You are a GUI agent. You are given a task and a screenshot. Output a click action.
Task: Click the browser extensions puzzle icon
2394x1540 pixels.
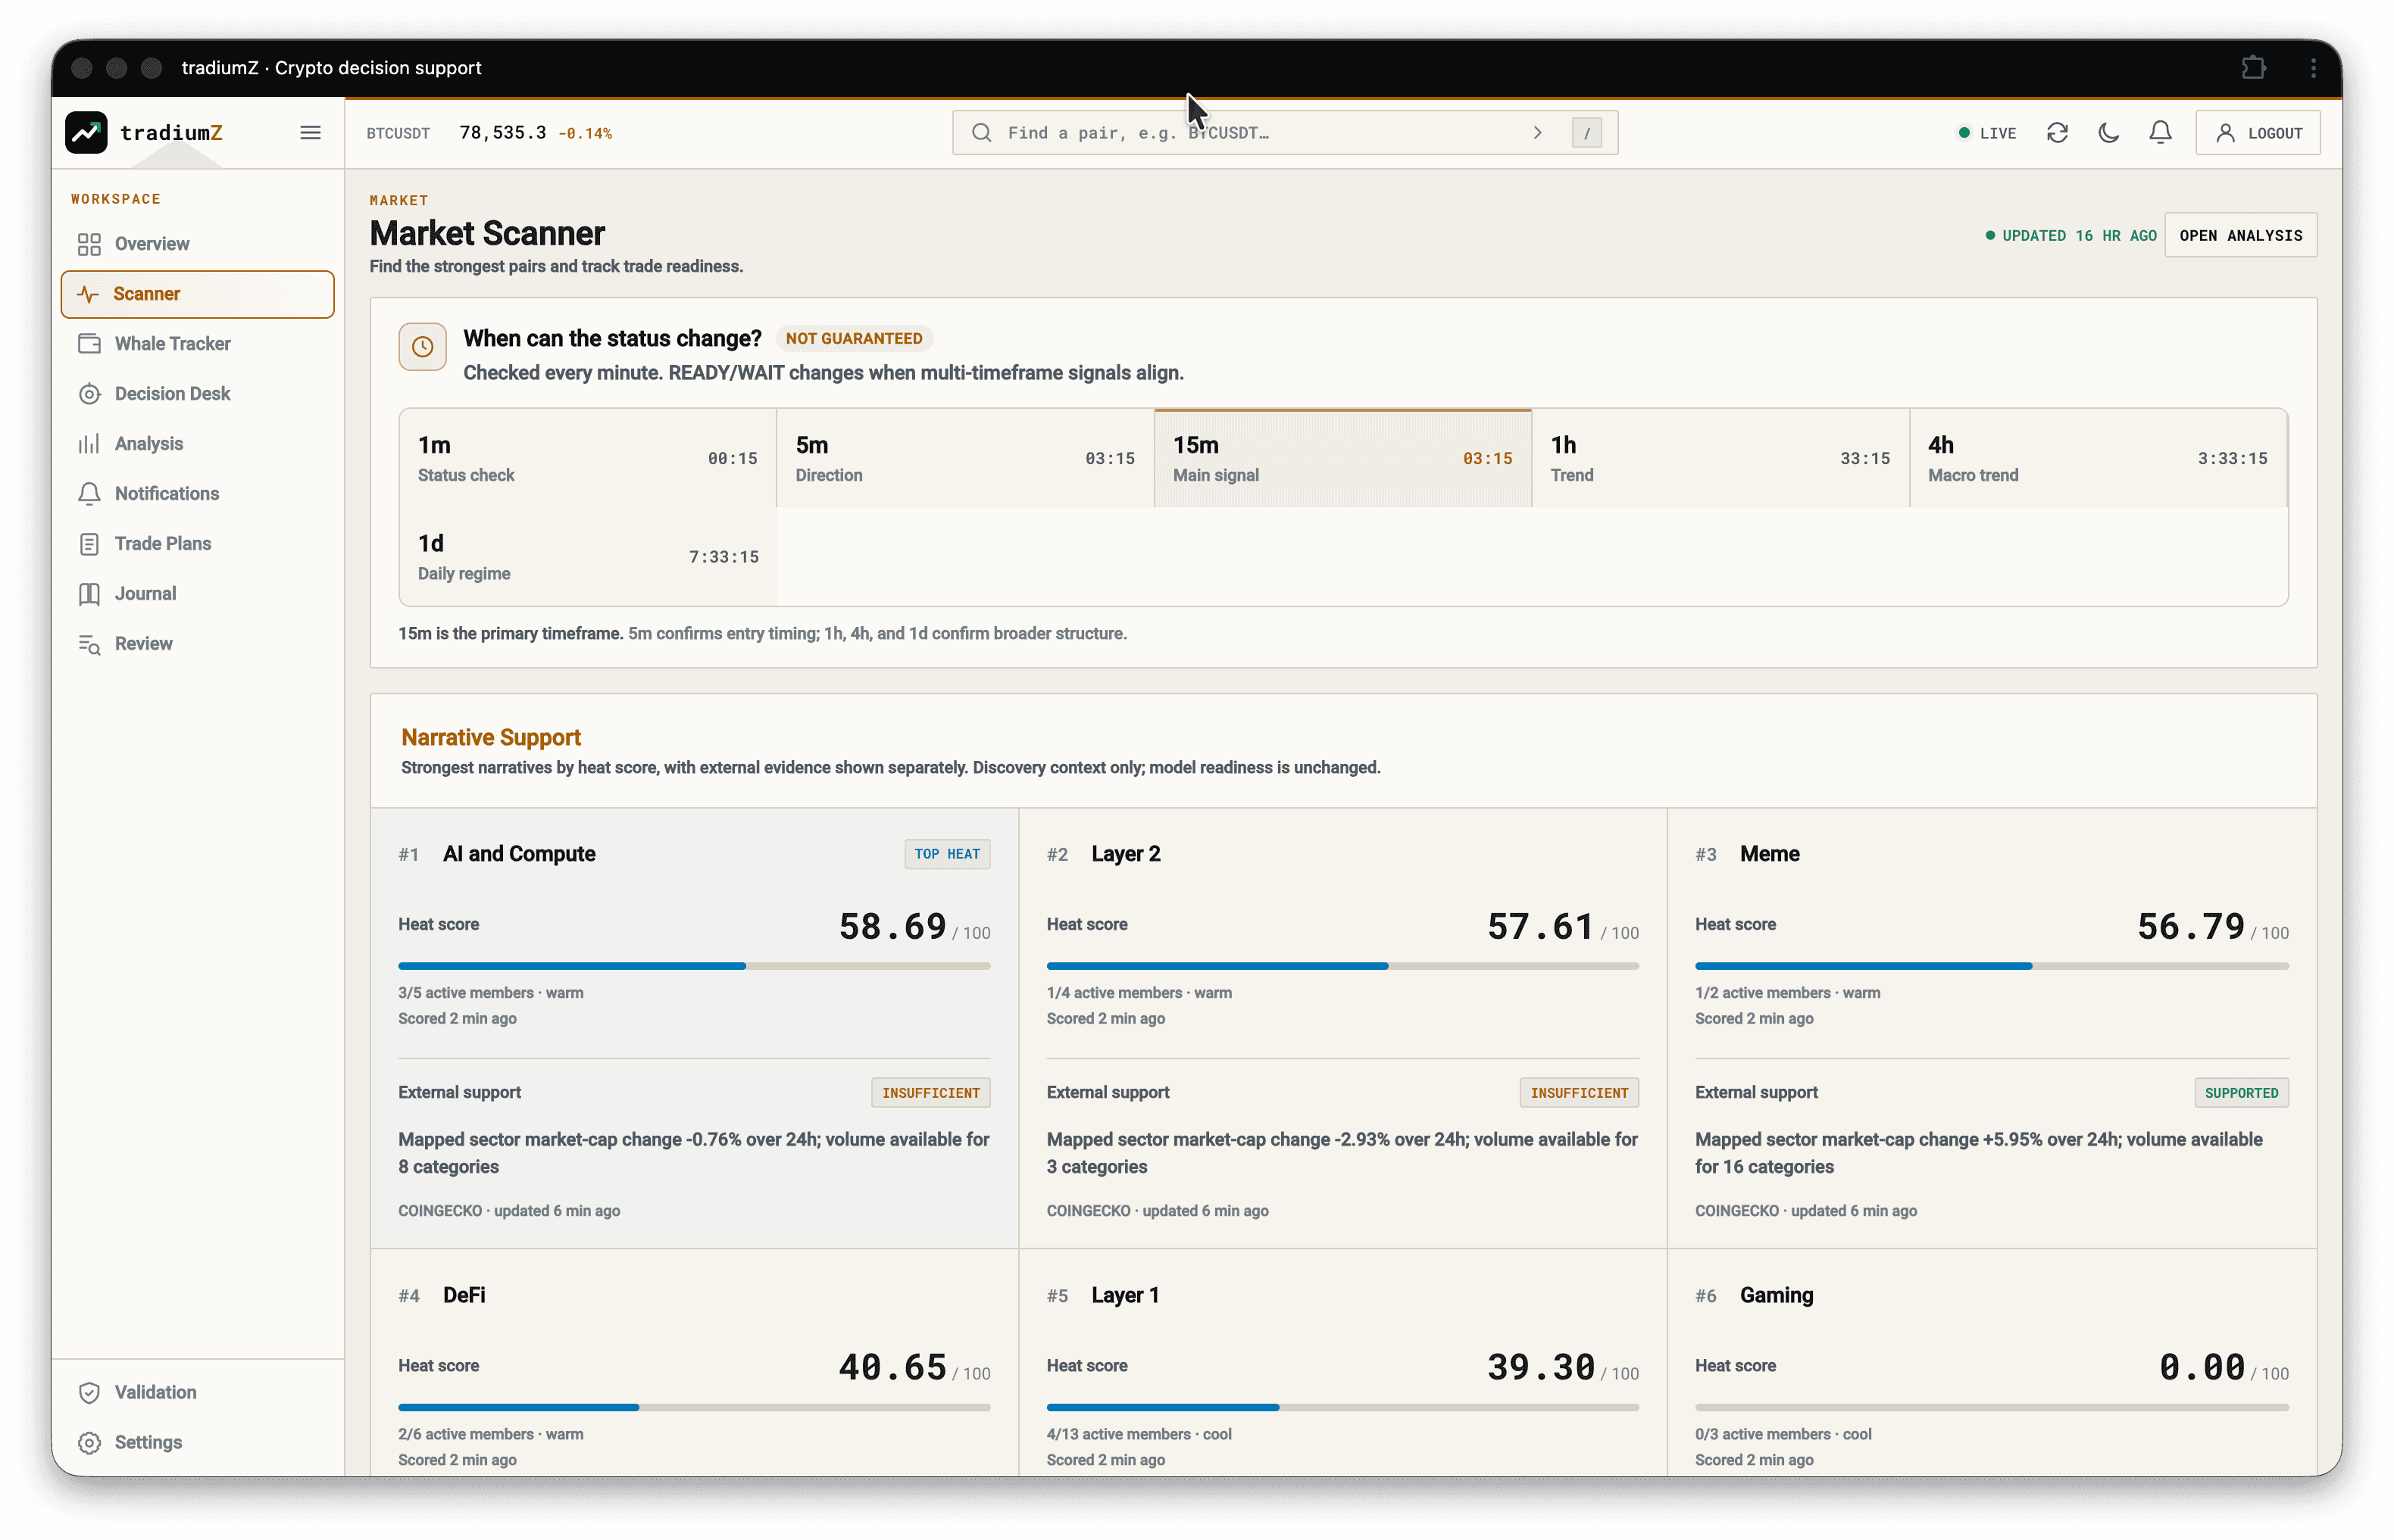coord(2253,68)
